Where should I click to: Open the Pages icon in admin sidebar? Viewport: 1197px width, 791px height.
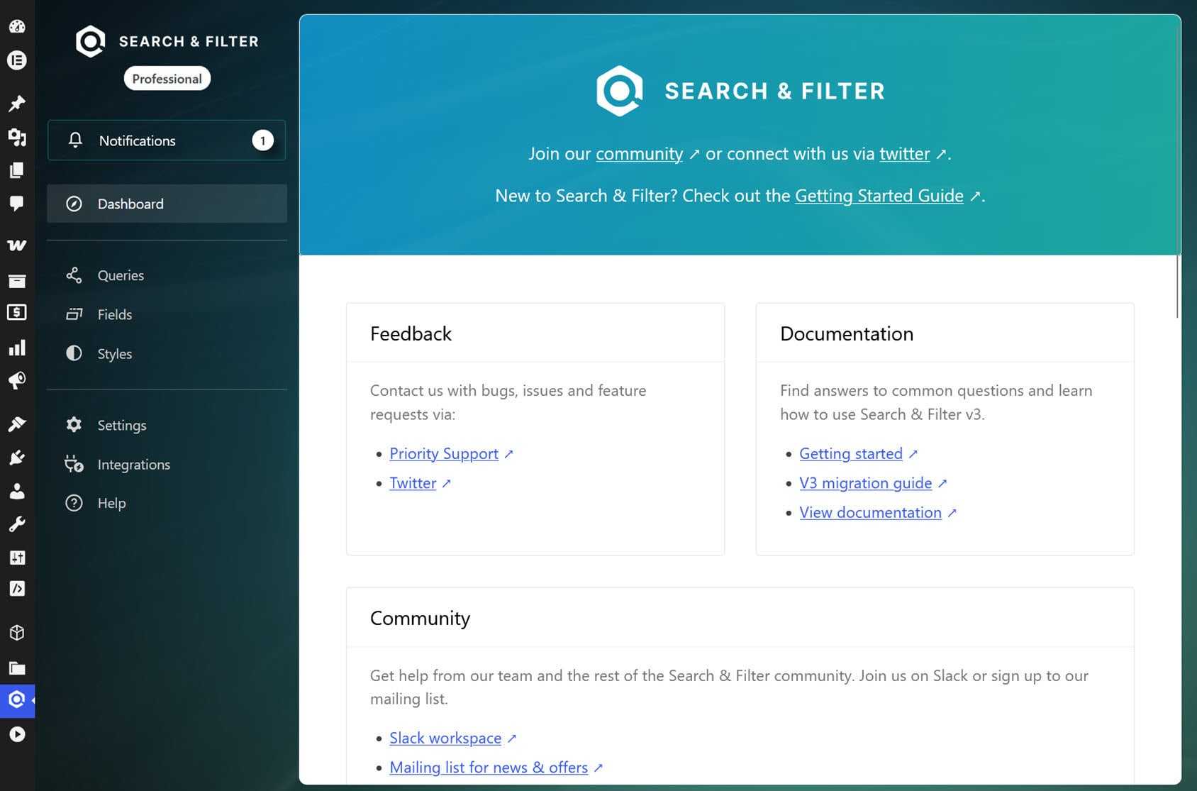click(17, 170)
